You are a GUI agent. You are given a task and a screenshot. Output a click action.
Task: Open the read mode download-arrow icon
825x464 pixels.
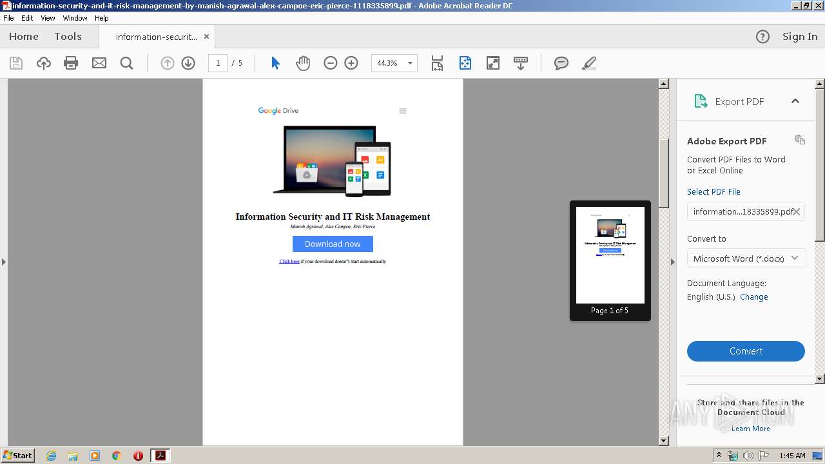point(521,63)
